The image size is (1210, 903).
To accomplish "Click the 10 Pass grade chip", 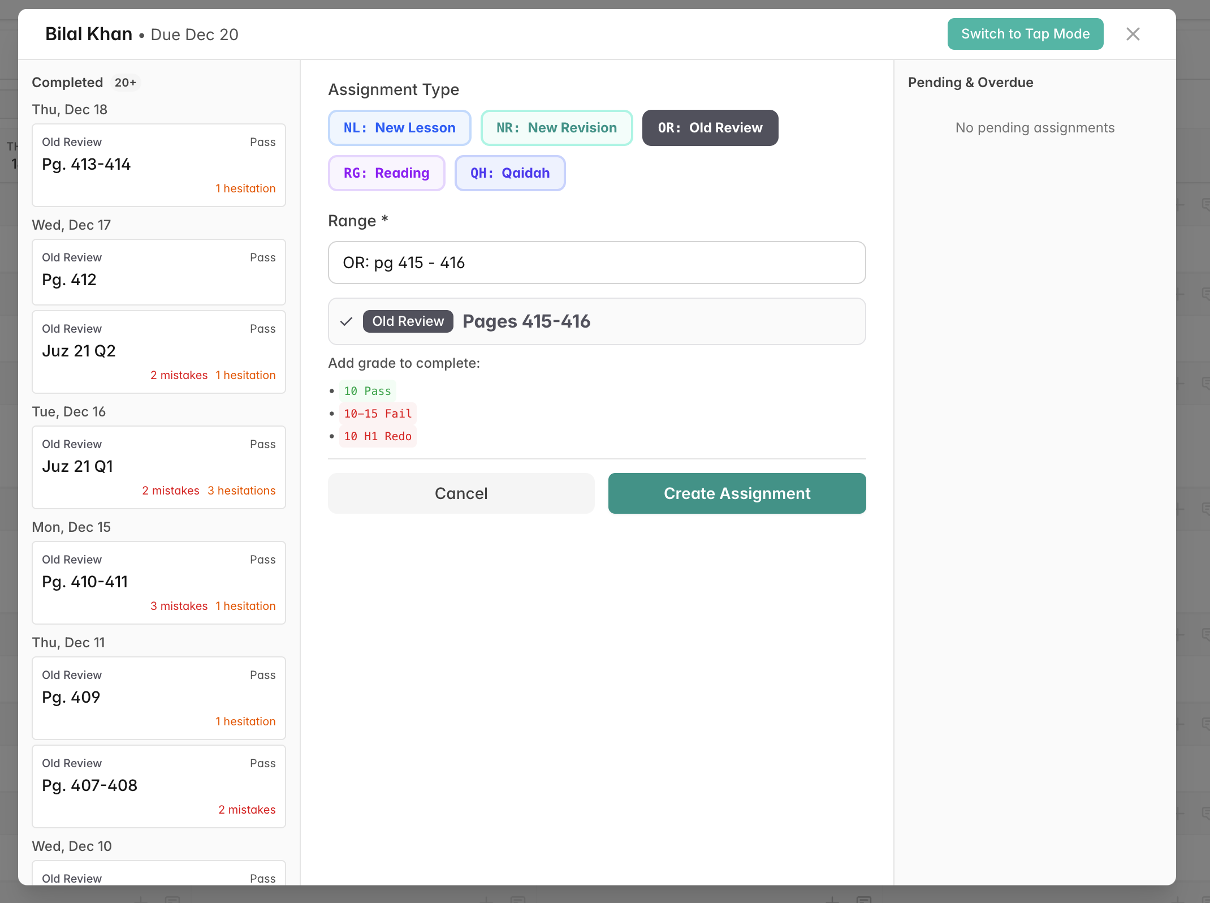I will click(368, 390).
